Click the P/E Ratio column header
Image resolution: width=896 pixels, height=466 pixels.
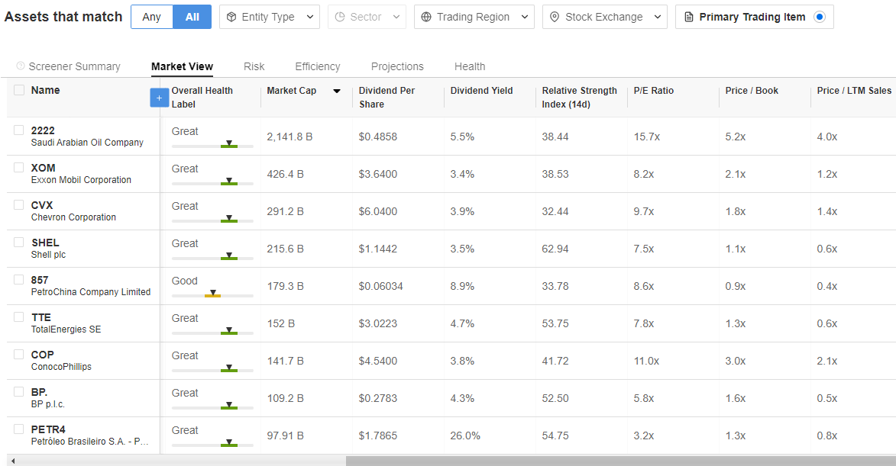tap(654, 91)
